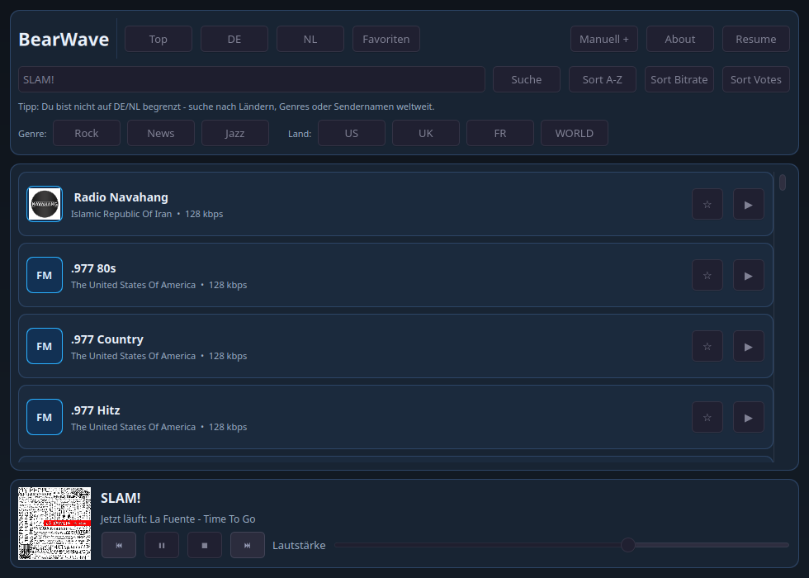
Task: Click the Radio Navahang logo icon
Action: coord(45,204)
